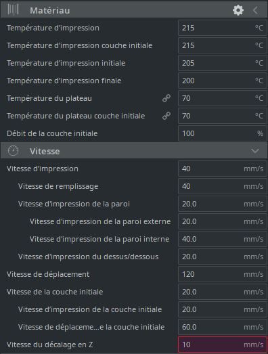Click link icon beside plateau couche initiale
Viewport: 268px width, 354px height.
166,116
